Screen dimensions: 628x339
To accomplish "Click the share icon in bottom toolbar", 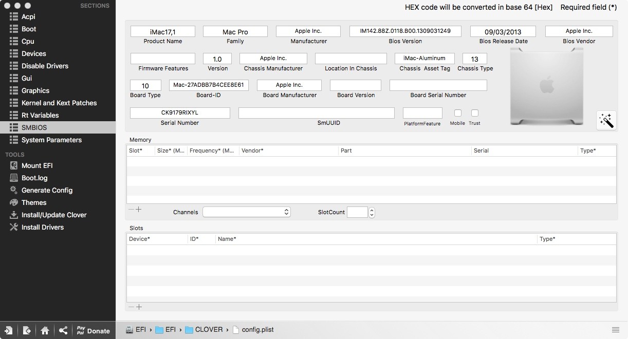I will pos(63,330).
